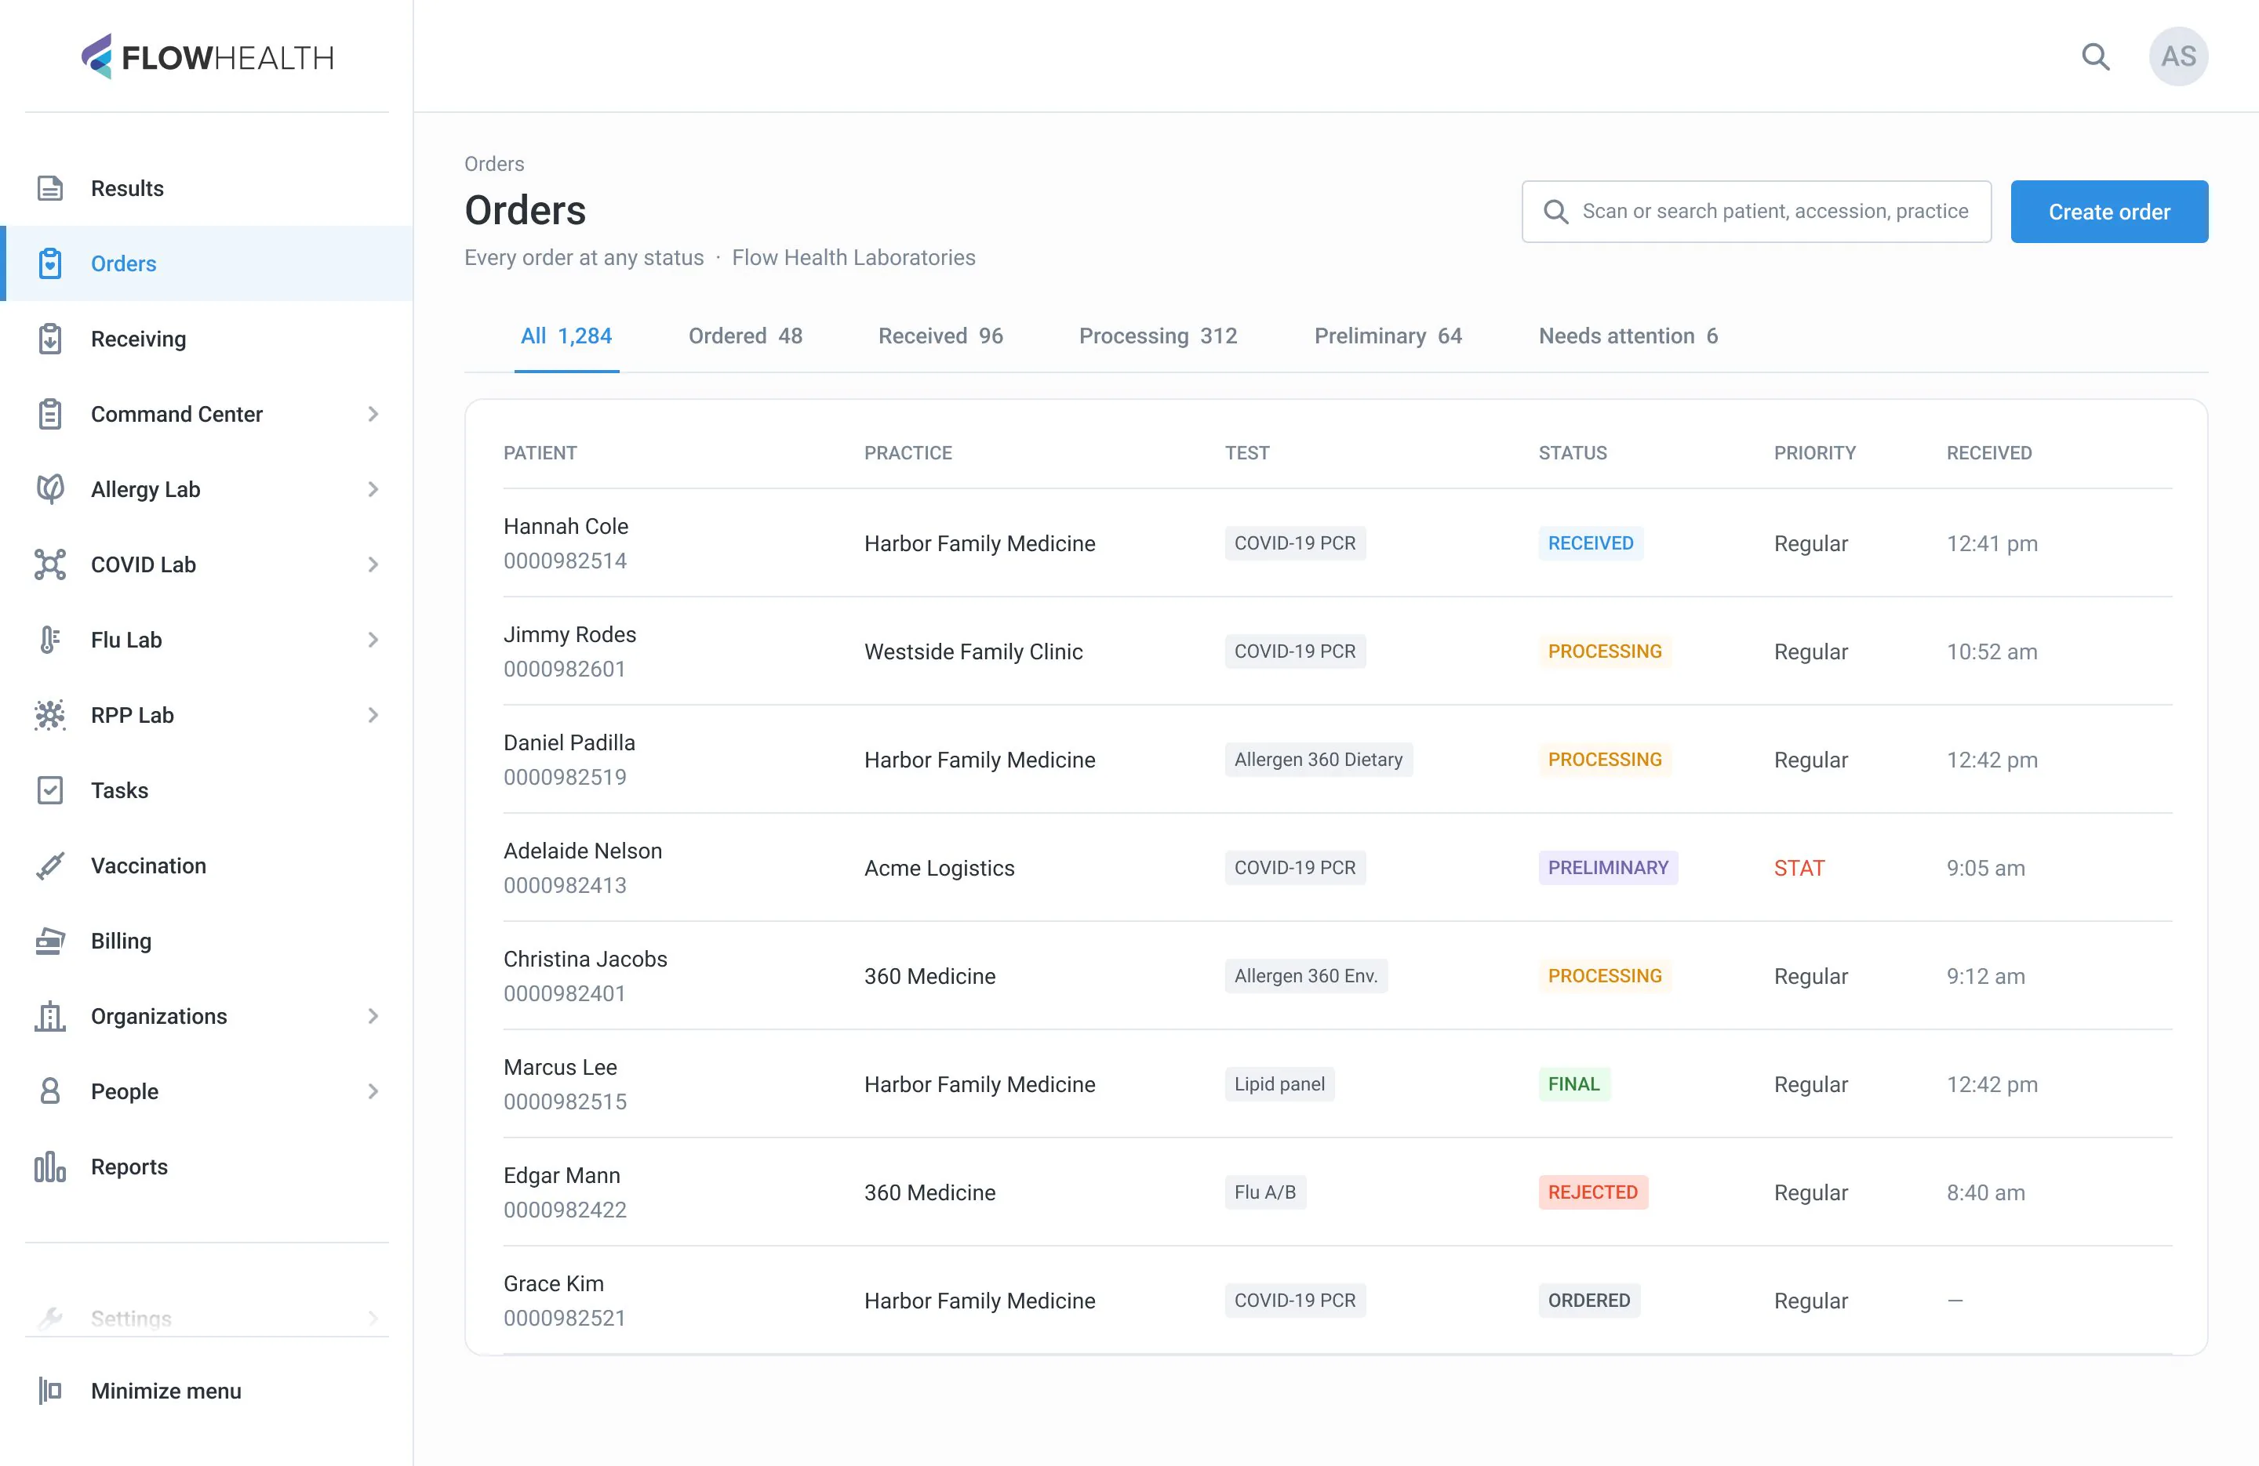Expand the Organizations chevron
This screenshot has height=1466, width=2259.
point(373,1015)
